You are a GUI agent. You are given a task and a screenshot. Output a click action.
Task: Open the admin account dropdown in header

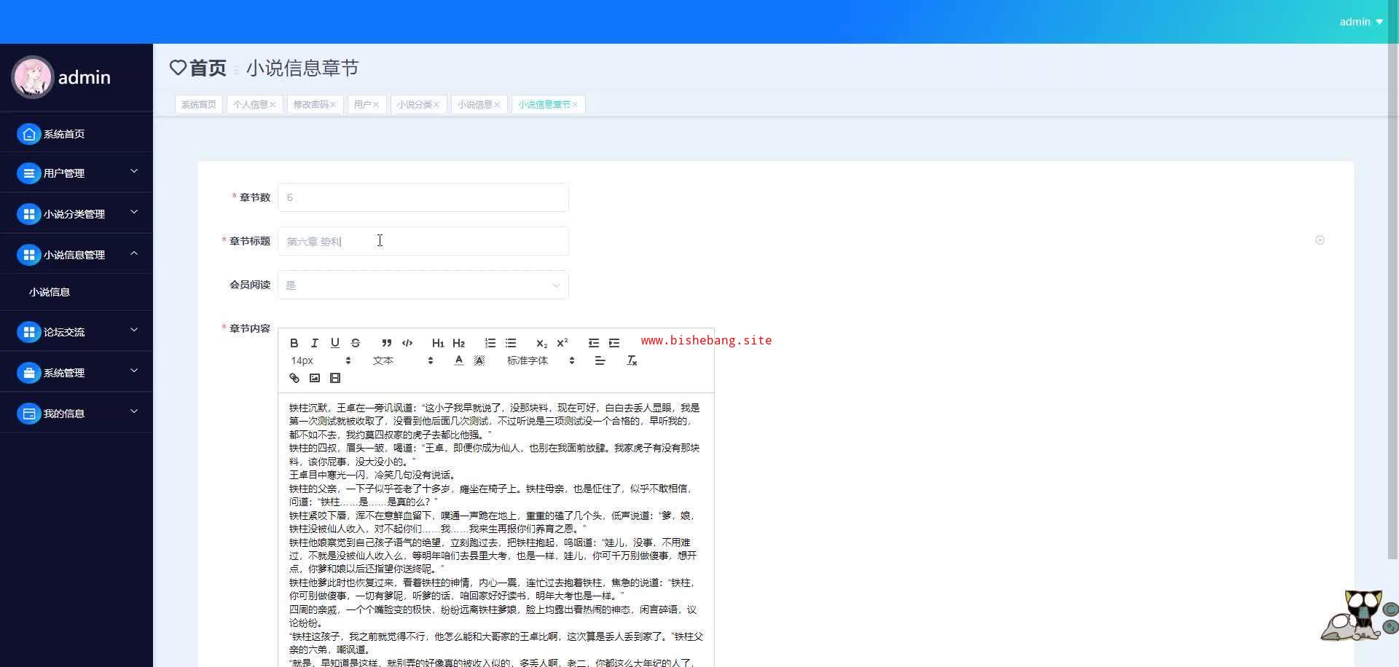[1361, 22]
